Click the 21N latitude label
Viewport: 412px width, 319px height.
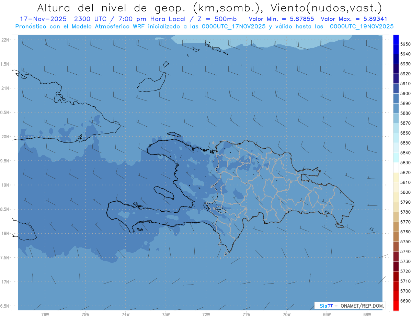pos(5,88)
